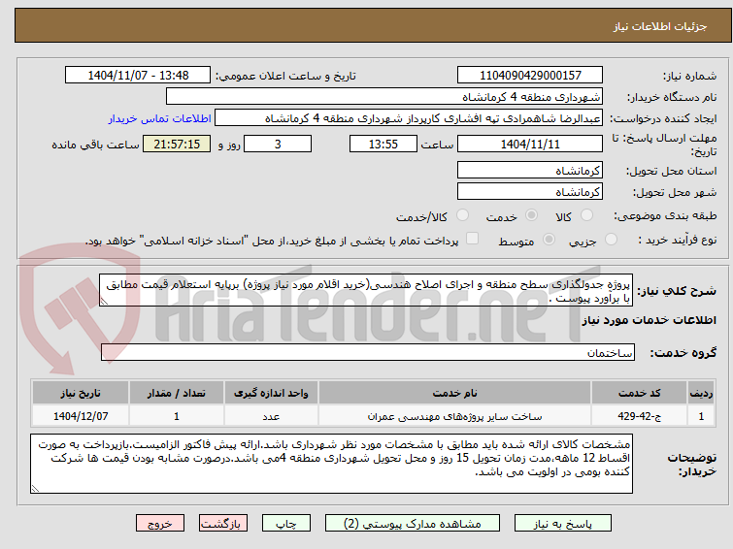
Task: Click service name ساخت سایر پروژه‌های مهندسی عمران
Action: pyautogui.click(x=455, y=416)
